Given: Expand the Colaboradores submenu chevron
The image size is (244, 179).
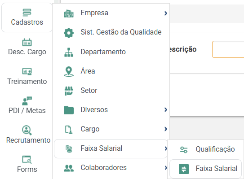Looking at the screenshot, I should coord(166,168).
